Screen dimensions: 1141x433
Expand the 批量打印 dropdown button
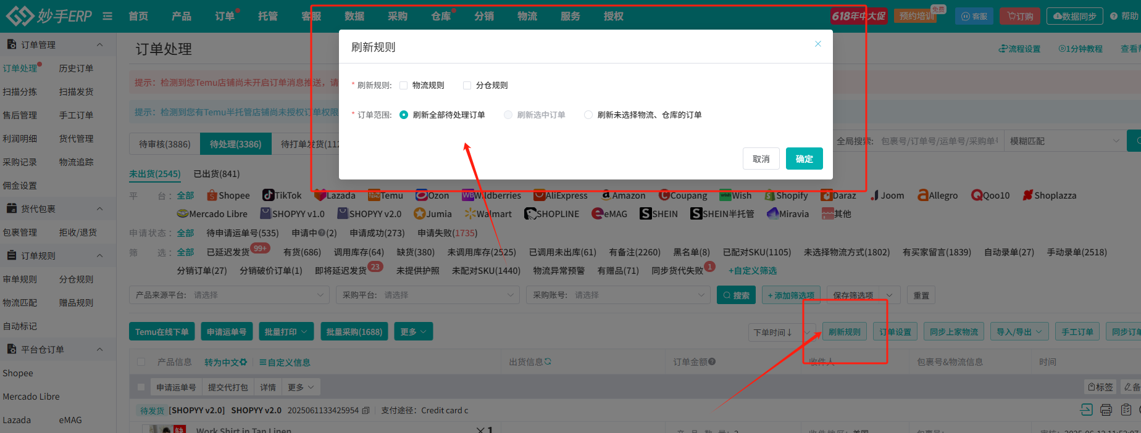coord(286,332)
